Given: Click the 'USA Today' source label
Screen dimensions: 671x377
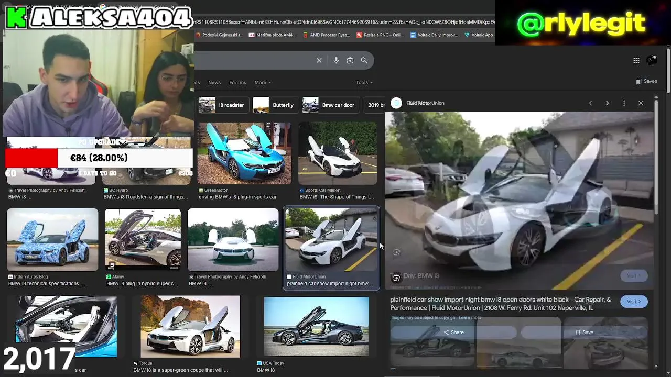Looking at the screenshot, I should click(x=274, y=363).
